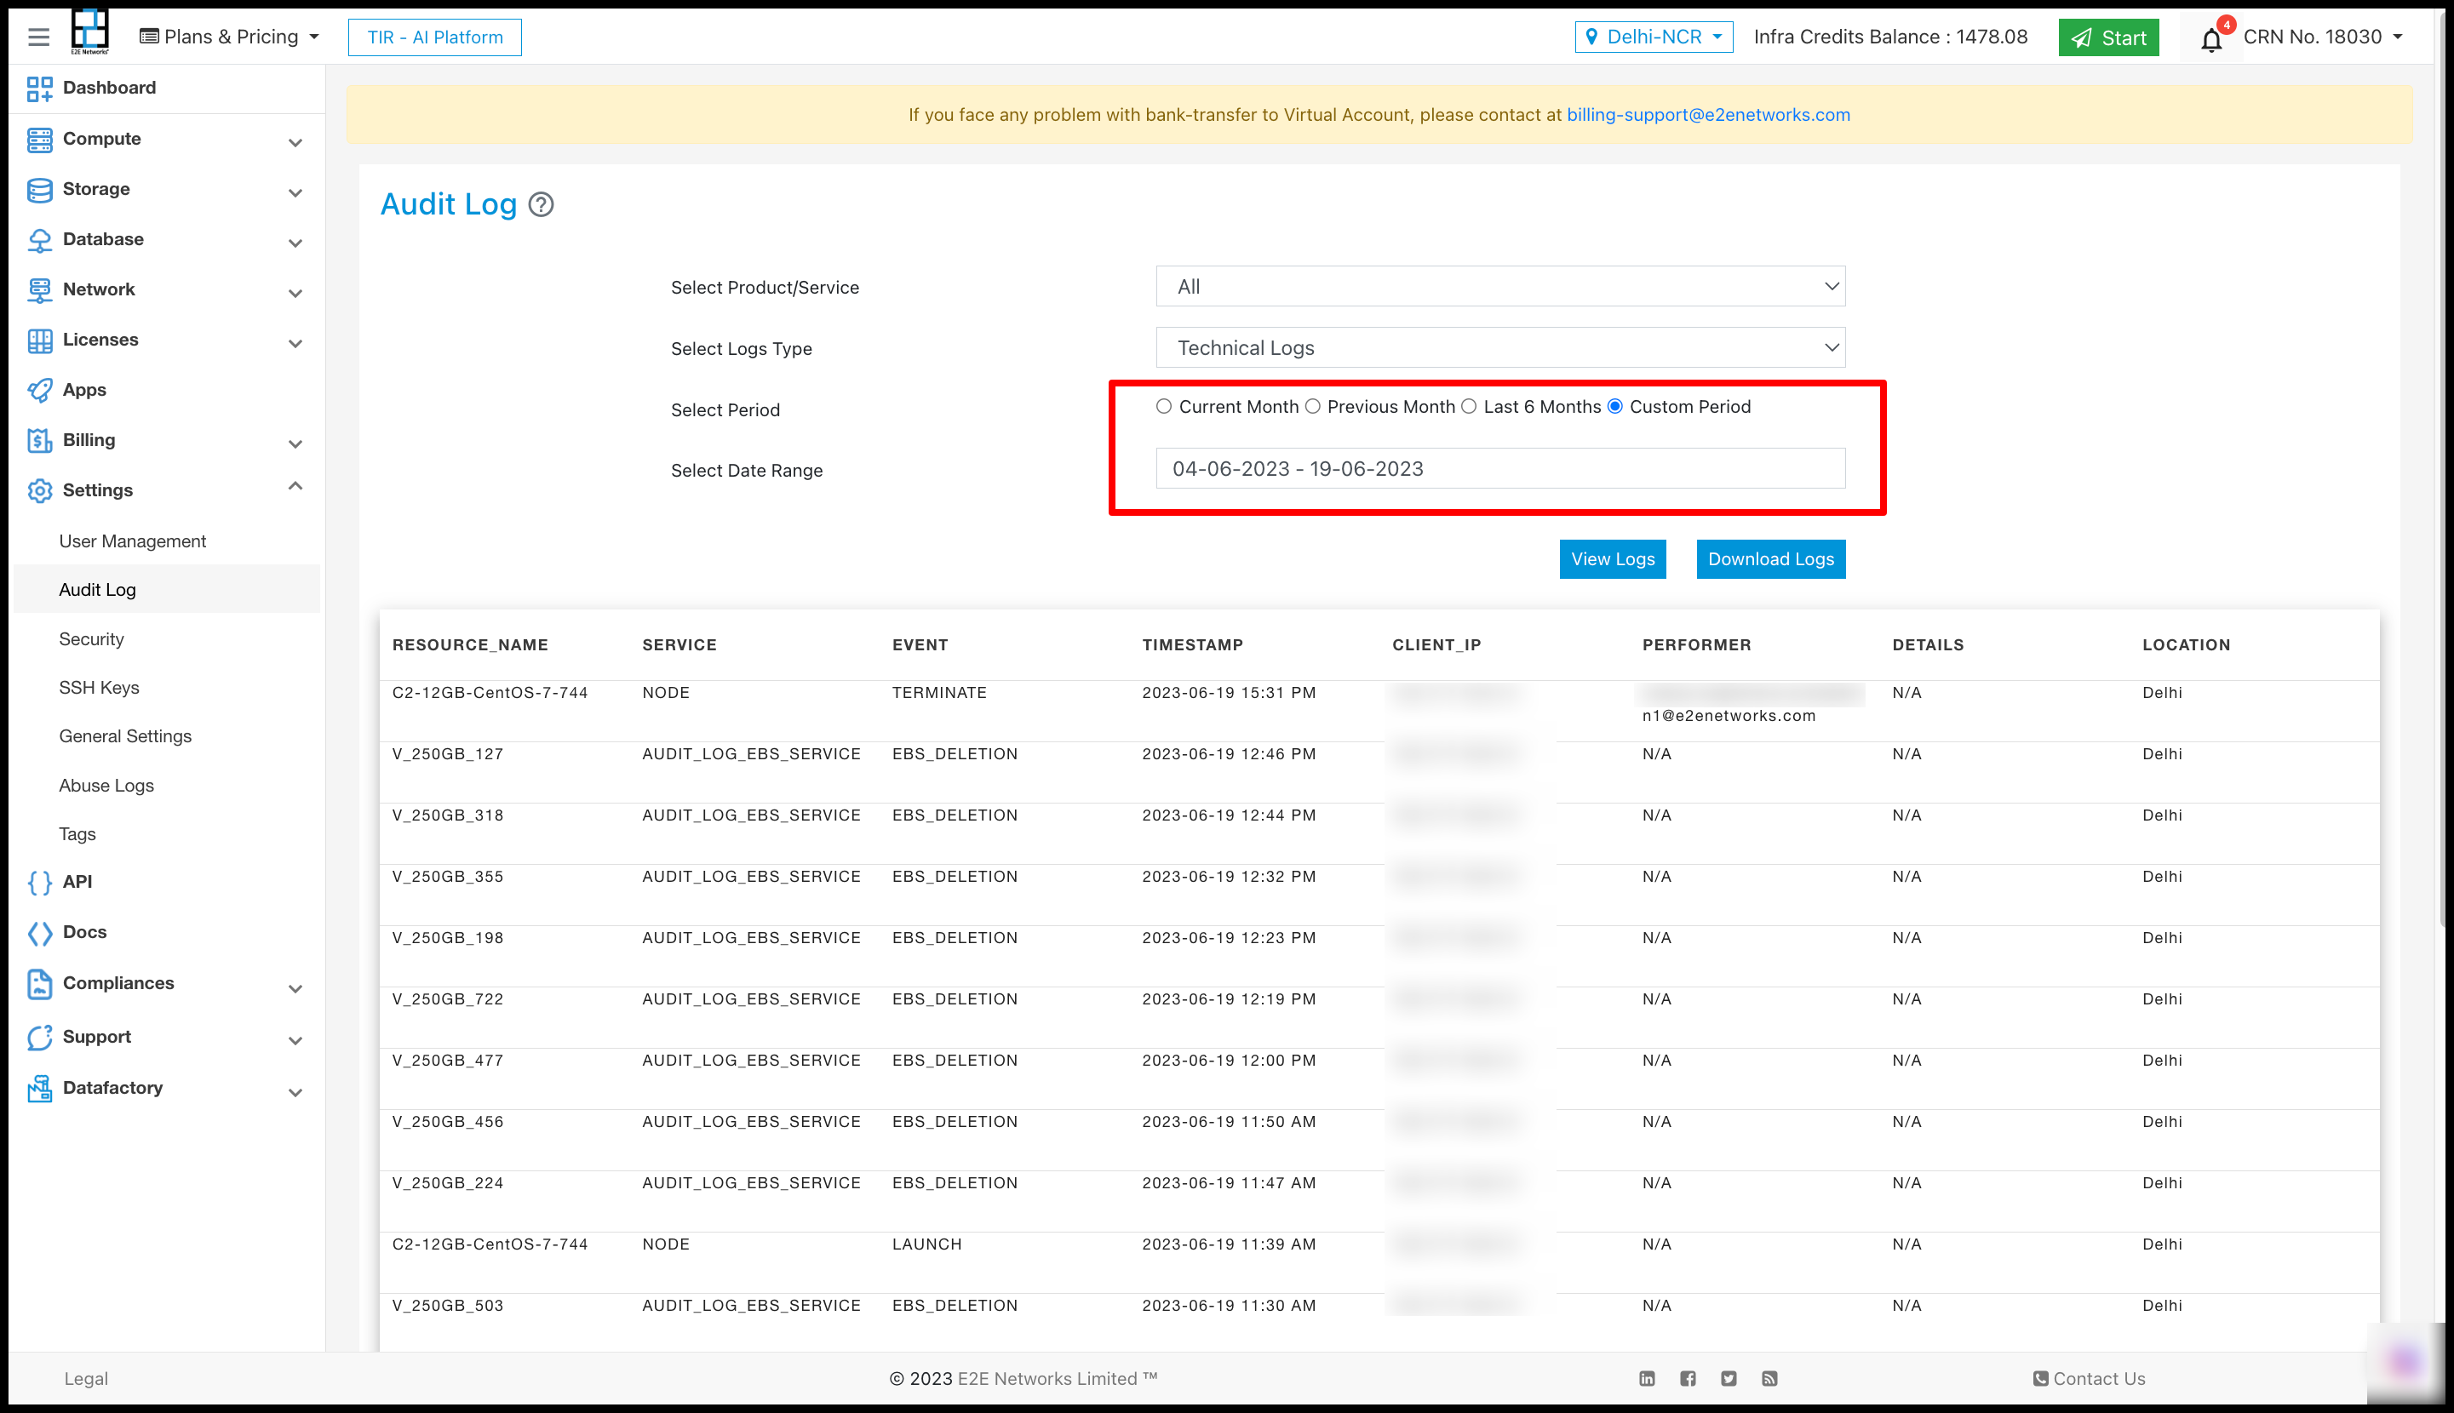This screenshot has height=1413, width=2454.
Task: Click the Network icon in sidebar
Action: pyautogui.click(x=40, y=290)
